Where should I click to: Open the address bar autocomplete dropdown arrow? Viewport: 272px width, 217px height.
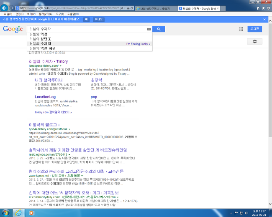coord(125,8)
